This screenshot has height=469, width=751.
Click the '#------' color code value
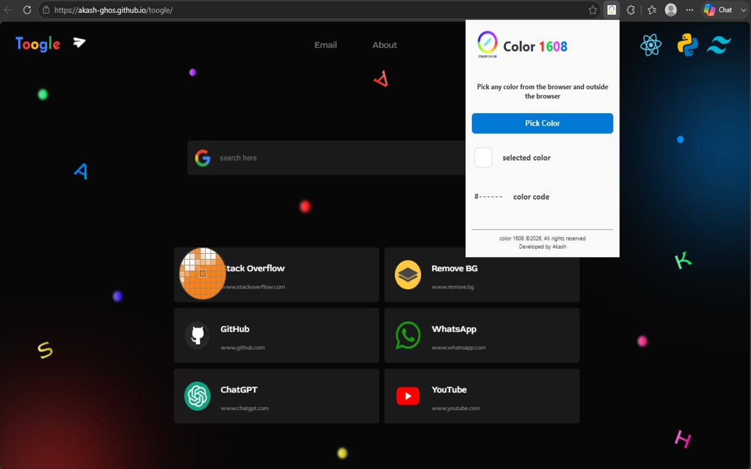pos(488,197)
